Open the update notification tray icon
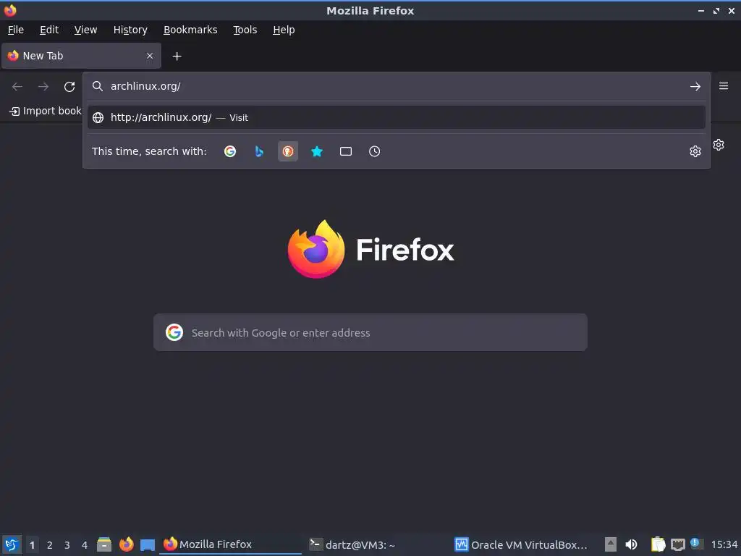 click(x=695, y=543)
